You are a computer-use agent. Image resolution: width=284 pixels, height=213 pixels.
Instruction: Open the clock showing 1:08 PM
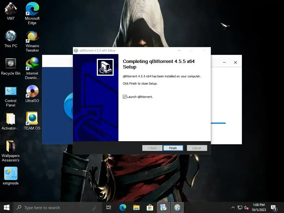pos(259,207)
